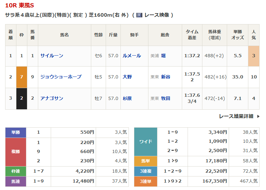The image size is (266, 190).
Task: Select the 単勝 payout label
Action: tap(16, 132)
